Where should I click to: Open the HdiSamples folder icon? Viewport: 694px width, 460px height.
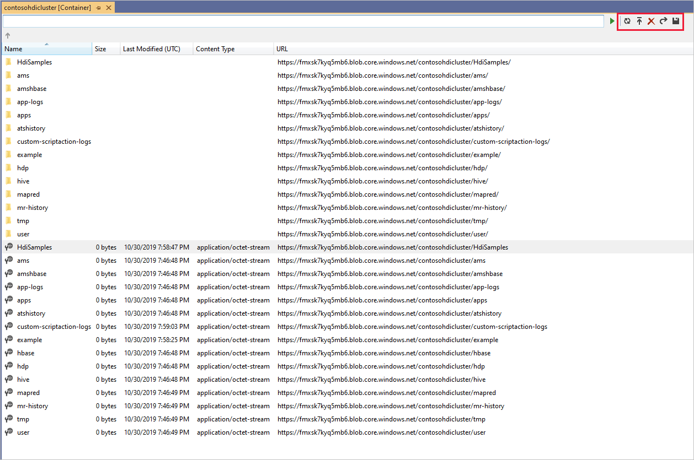[x=8, y=62]
